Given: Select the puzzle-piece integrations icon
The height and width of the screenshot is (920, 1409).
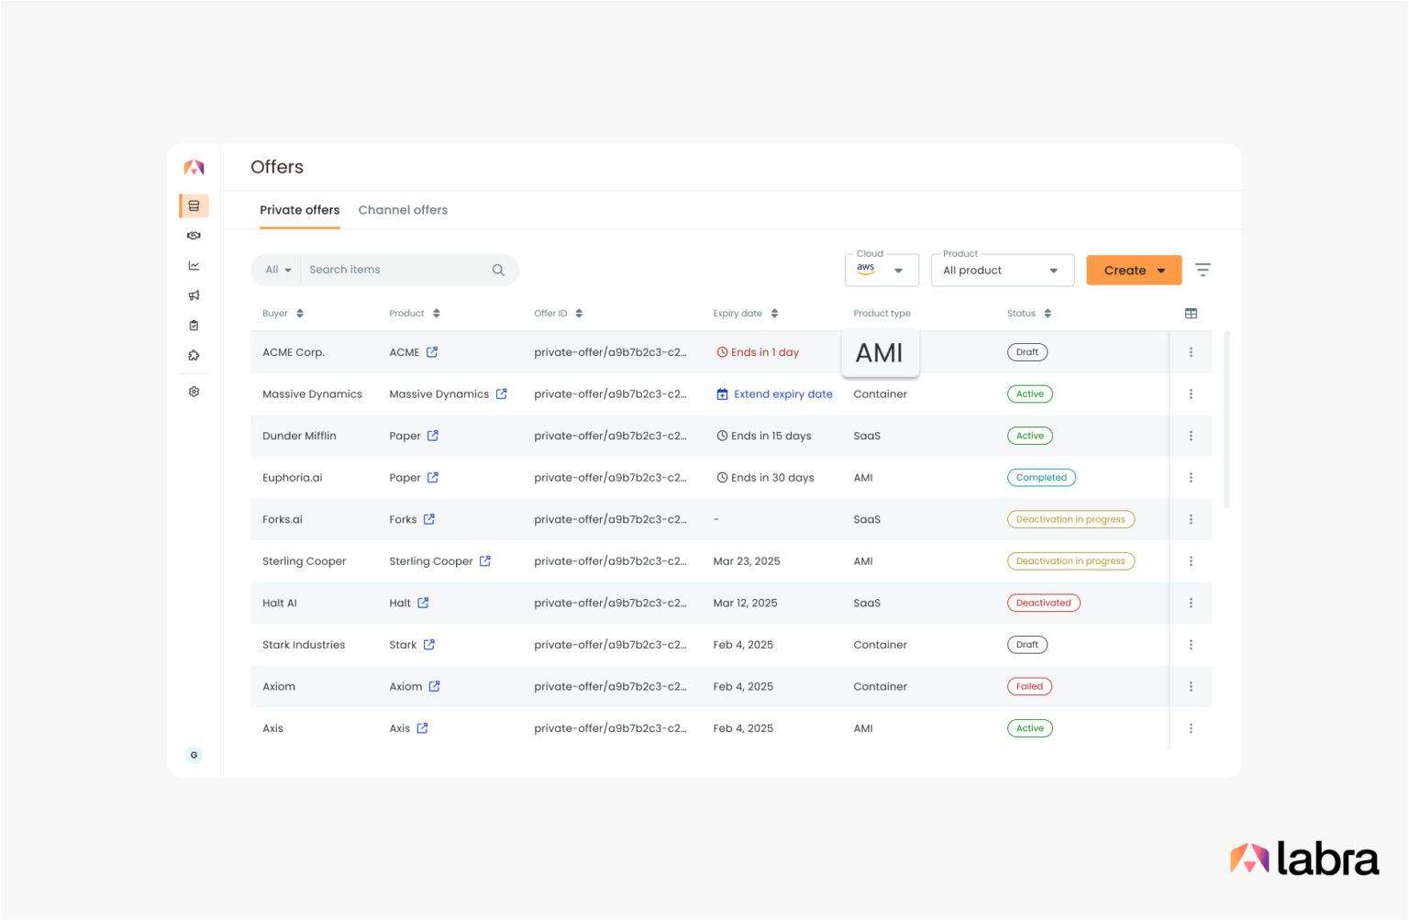Looking at the screenshot, I should pos(194,354).
